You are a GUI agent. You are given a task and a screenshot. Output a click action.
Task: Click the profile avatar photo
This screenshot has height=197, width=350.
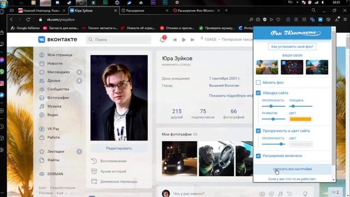click(x=119, y=98)
